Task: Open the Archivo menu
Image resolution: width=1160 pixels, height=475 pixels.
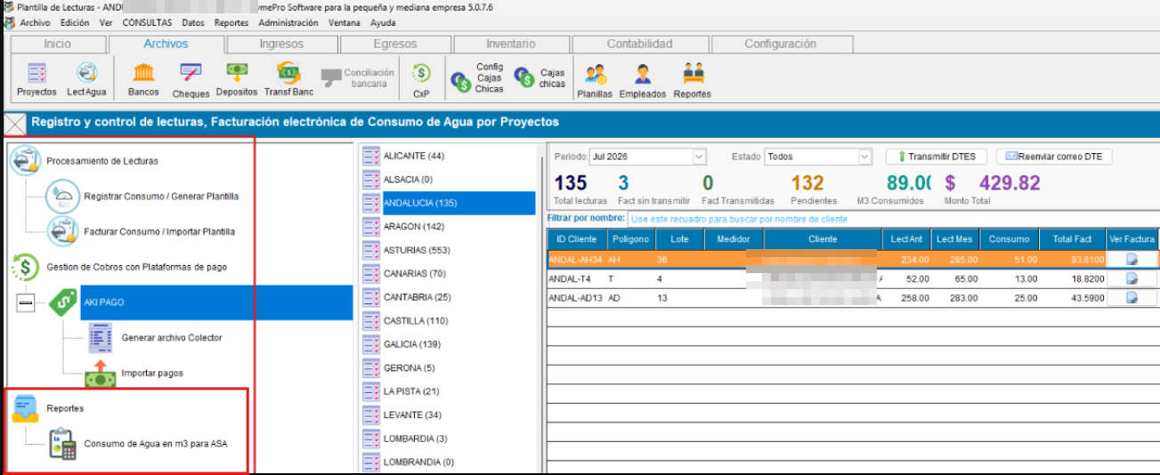Action: point(35,22)
